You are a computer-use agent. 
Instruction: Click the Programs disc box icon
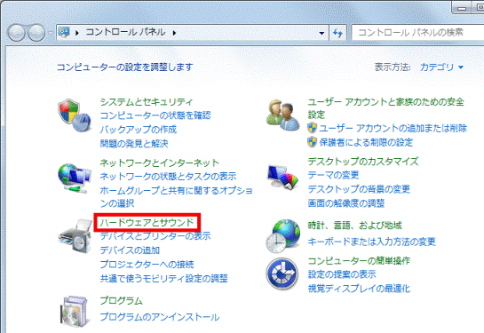tap(75, 311)
